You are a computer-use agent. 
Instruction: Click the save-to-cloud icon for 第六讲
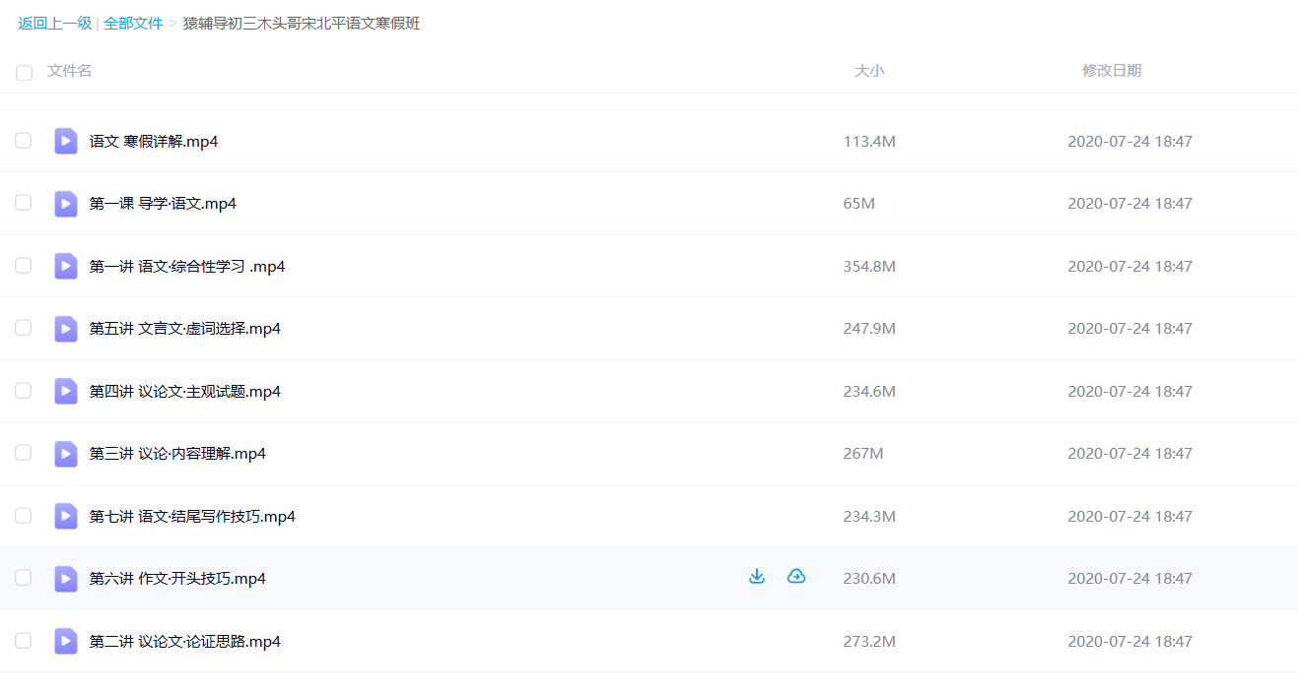[x=796, y=577]
